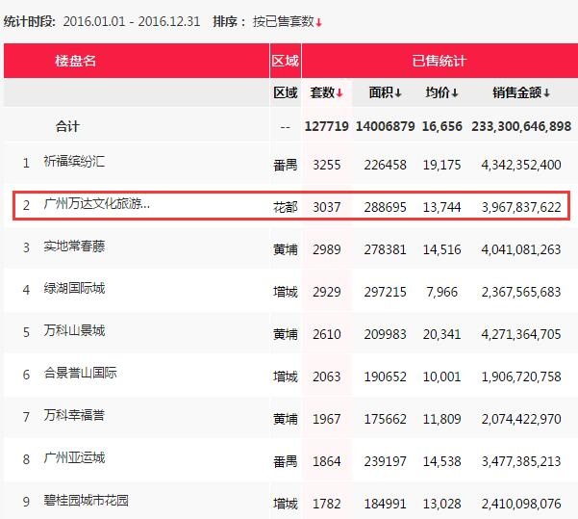
Task: Click 增城 region of 合景誉山国际
Action: [x=285, y=376]
